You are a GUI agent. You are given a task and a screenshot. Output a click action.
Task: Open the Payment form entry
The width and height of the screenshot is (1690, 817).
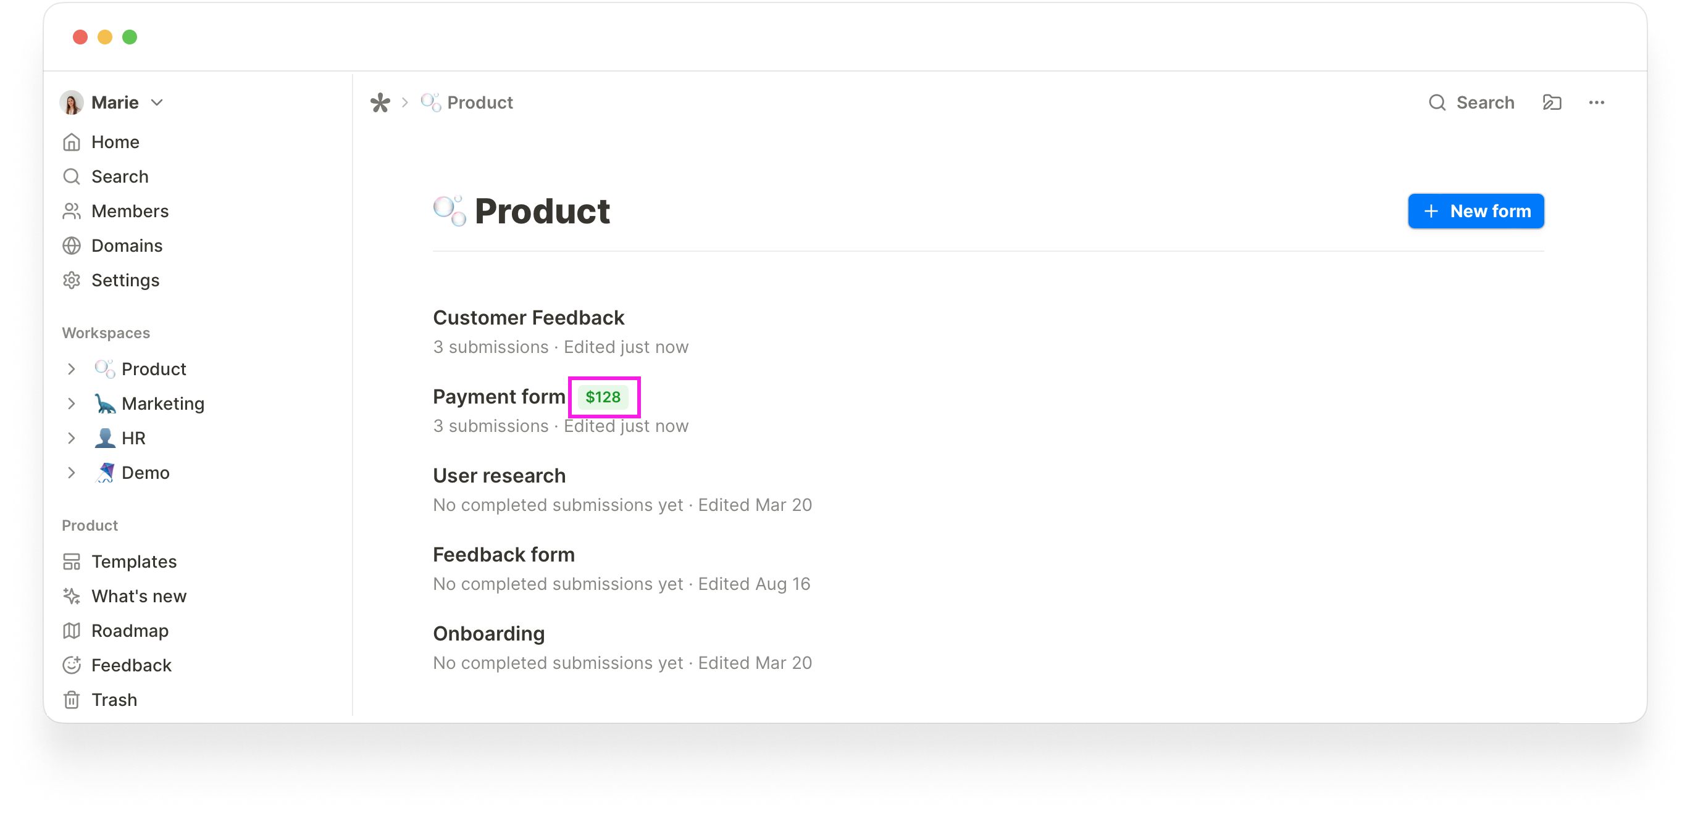click(499, 397)
